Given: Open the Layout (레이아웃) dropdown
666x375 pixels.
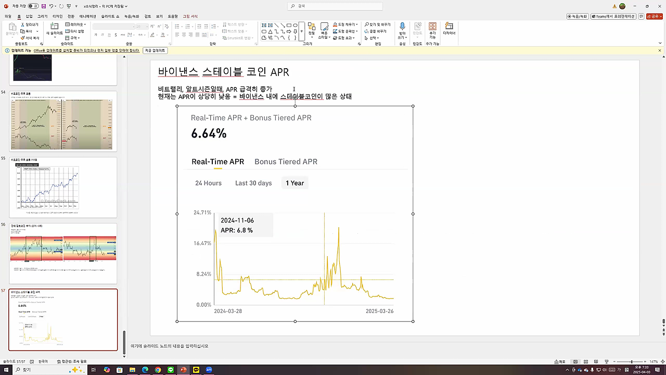Looking at the screenshot, I should coord(75,24).
